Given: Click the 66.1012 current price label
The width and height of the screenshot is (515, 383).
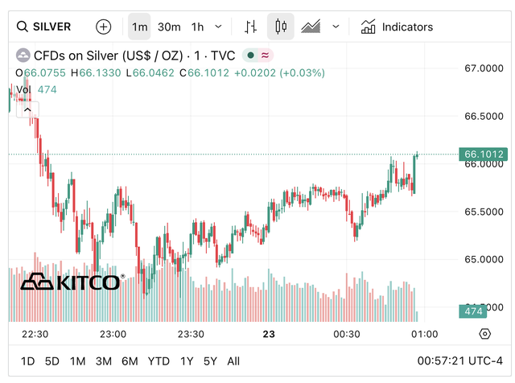Looking at the screenshot, I should point(484,154).
